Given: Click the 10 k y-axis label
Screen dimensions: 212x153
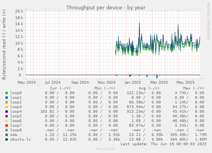Looking at the screenshot, I should [x=19, y=43].
